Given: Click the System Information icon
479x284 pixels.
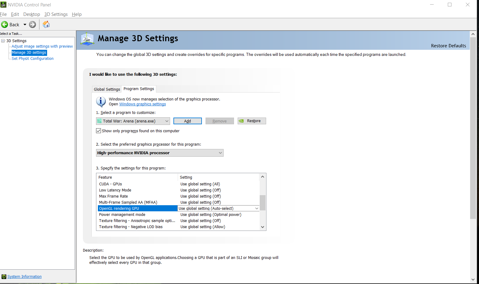Looking at the screenshot, I should (x=4, y=277).
